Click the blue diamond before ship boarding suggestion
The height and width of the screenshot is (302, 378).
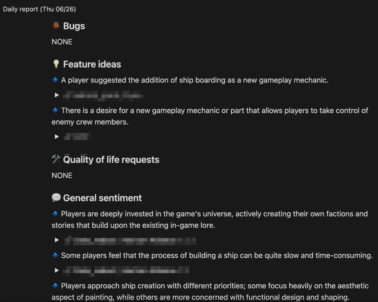click(55, 80)
